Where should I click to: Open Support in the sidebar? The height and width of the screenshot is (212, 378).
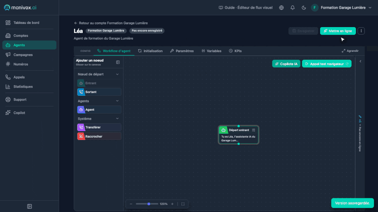tap(29, 99)
